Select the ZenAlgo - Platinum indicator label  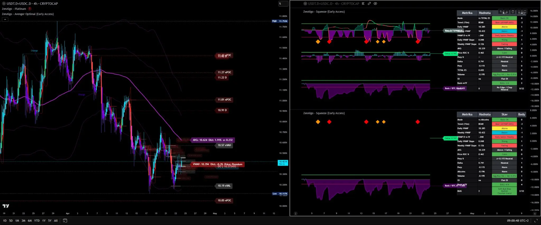[14, 9]
